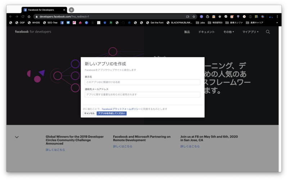
Task: Open the その他 dropdown menu
Action: point(229,32)
